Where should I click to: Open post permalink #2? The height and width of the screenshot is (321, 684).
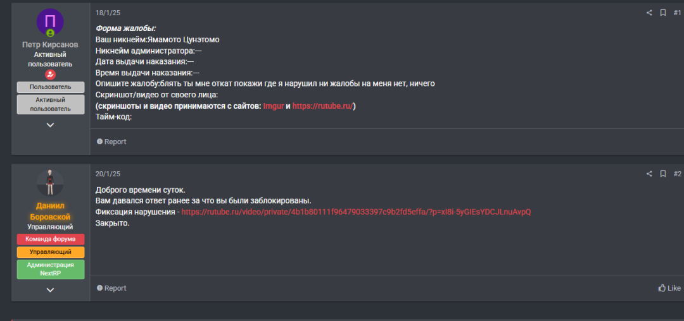(677, 174)
